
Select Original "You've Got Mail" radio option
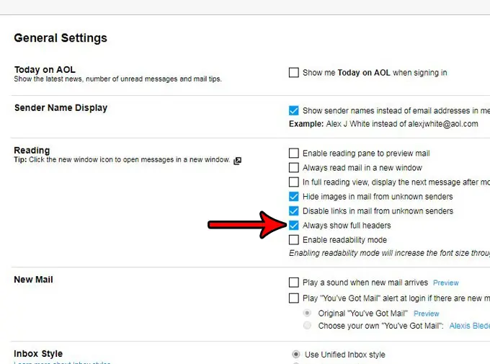(308, 313)
